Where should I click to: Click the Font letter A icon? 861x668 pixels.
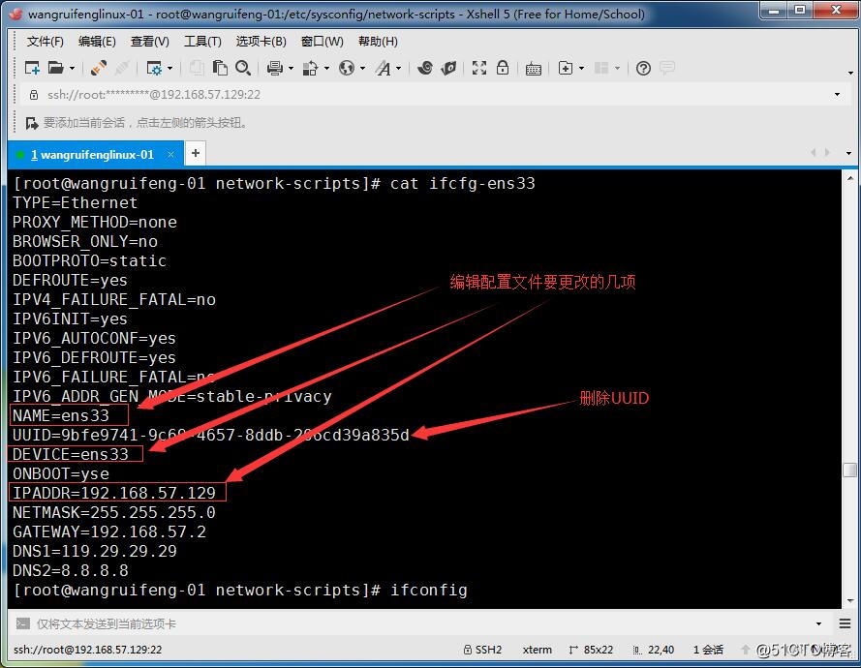[x=383, y=68]
